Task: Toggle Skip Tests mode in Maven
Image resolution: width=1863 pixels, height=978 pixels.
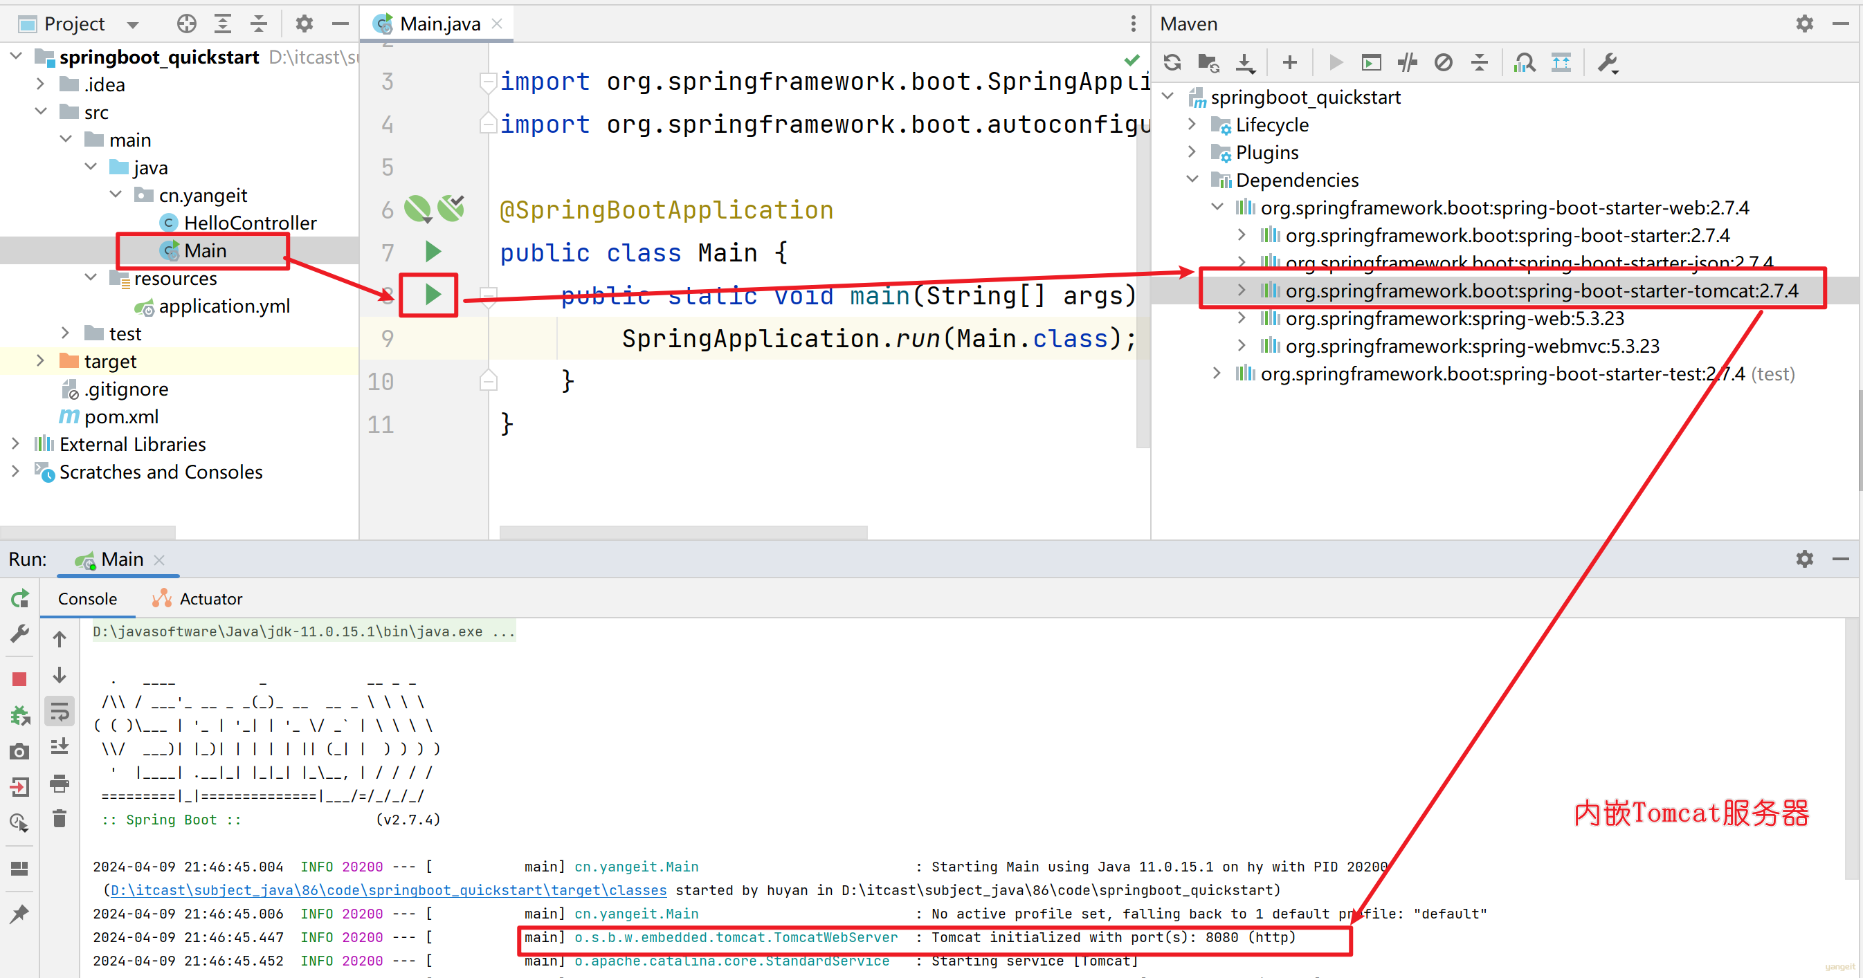Action: click(x=1444, y=63)
